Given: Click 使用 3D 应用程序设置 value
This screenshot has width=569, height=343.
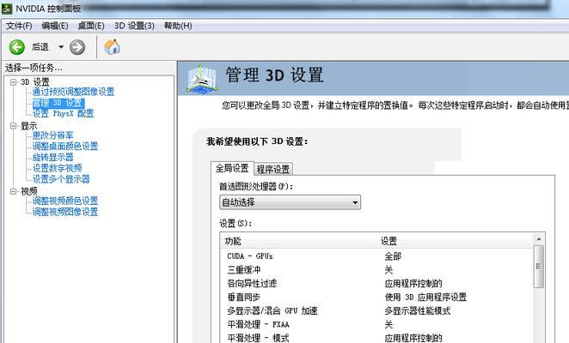Looking at the screenshot, I should pos(425,297).
